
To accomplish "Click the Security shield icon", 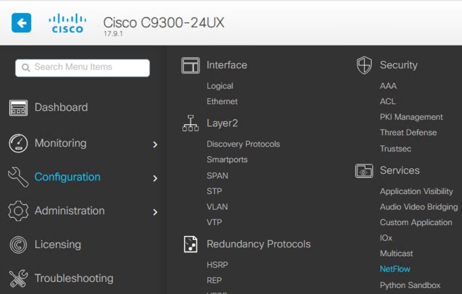I will [364, 65].
